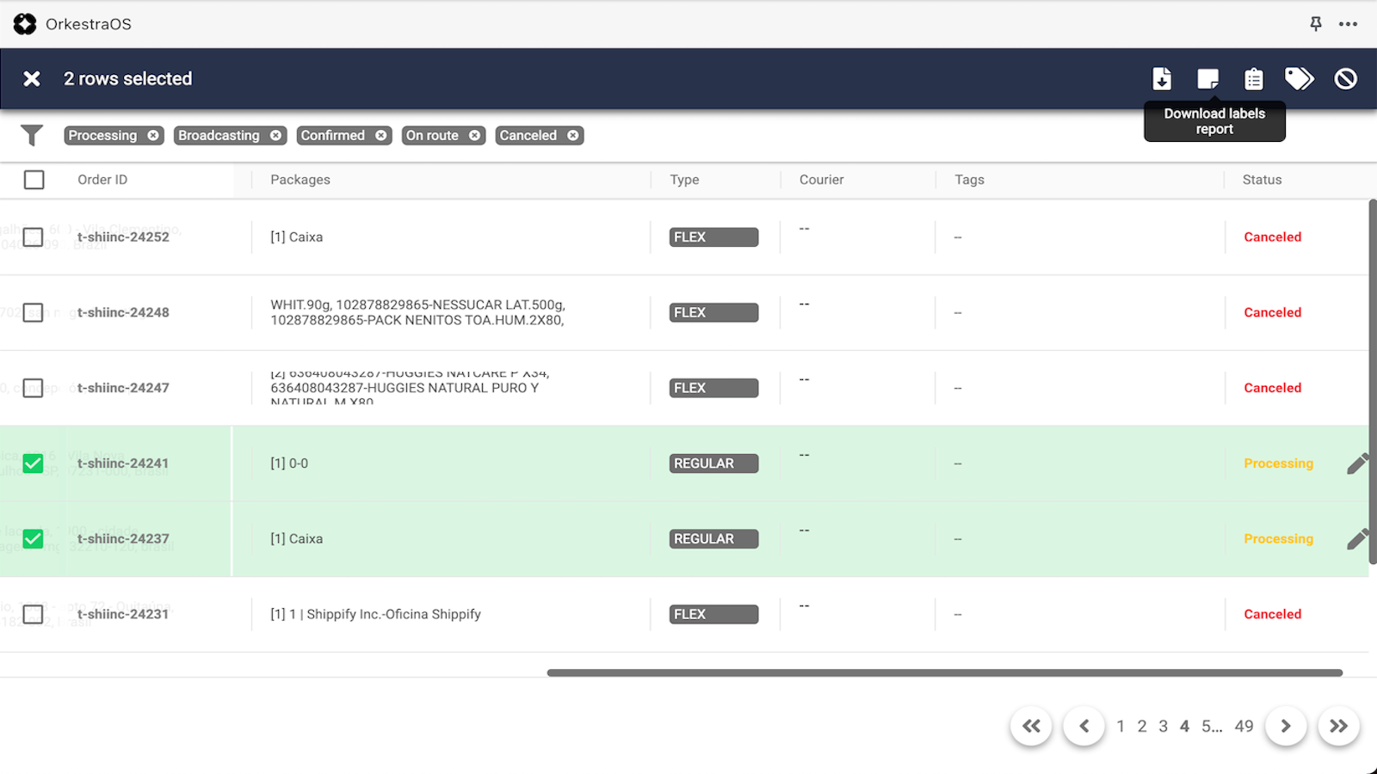
Task: Click the download file icon in selection bar
Action: tap(1162, 79)
